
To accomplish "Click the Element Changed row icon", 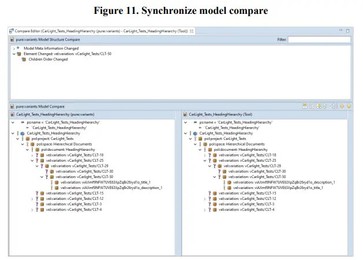I will coord(19,54).
